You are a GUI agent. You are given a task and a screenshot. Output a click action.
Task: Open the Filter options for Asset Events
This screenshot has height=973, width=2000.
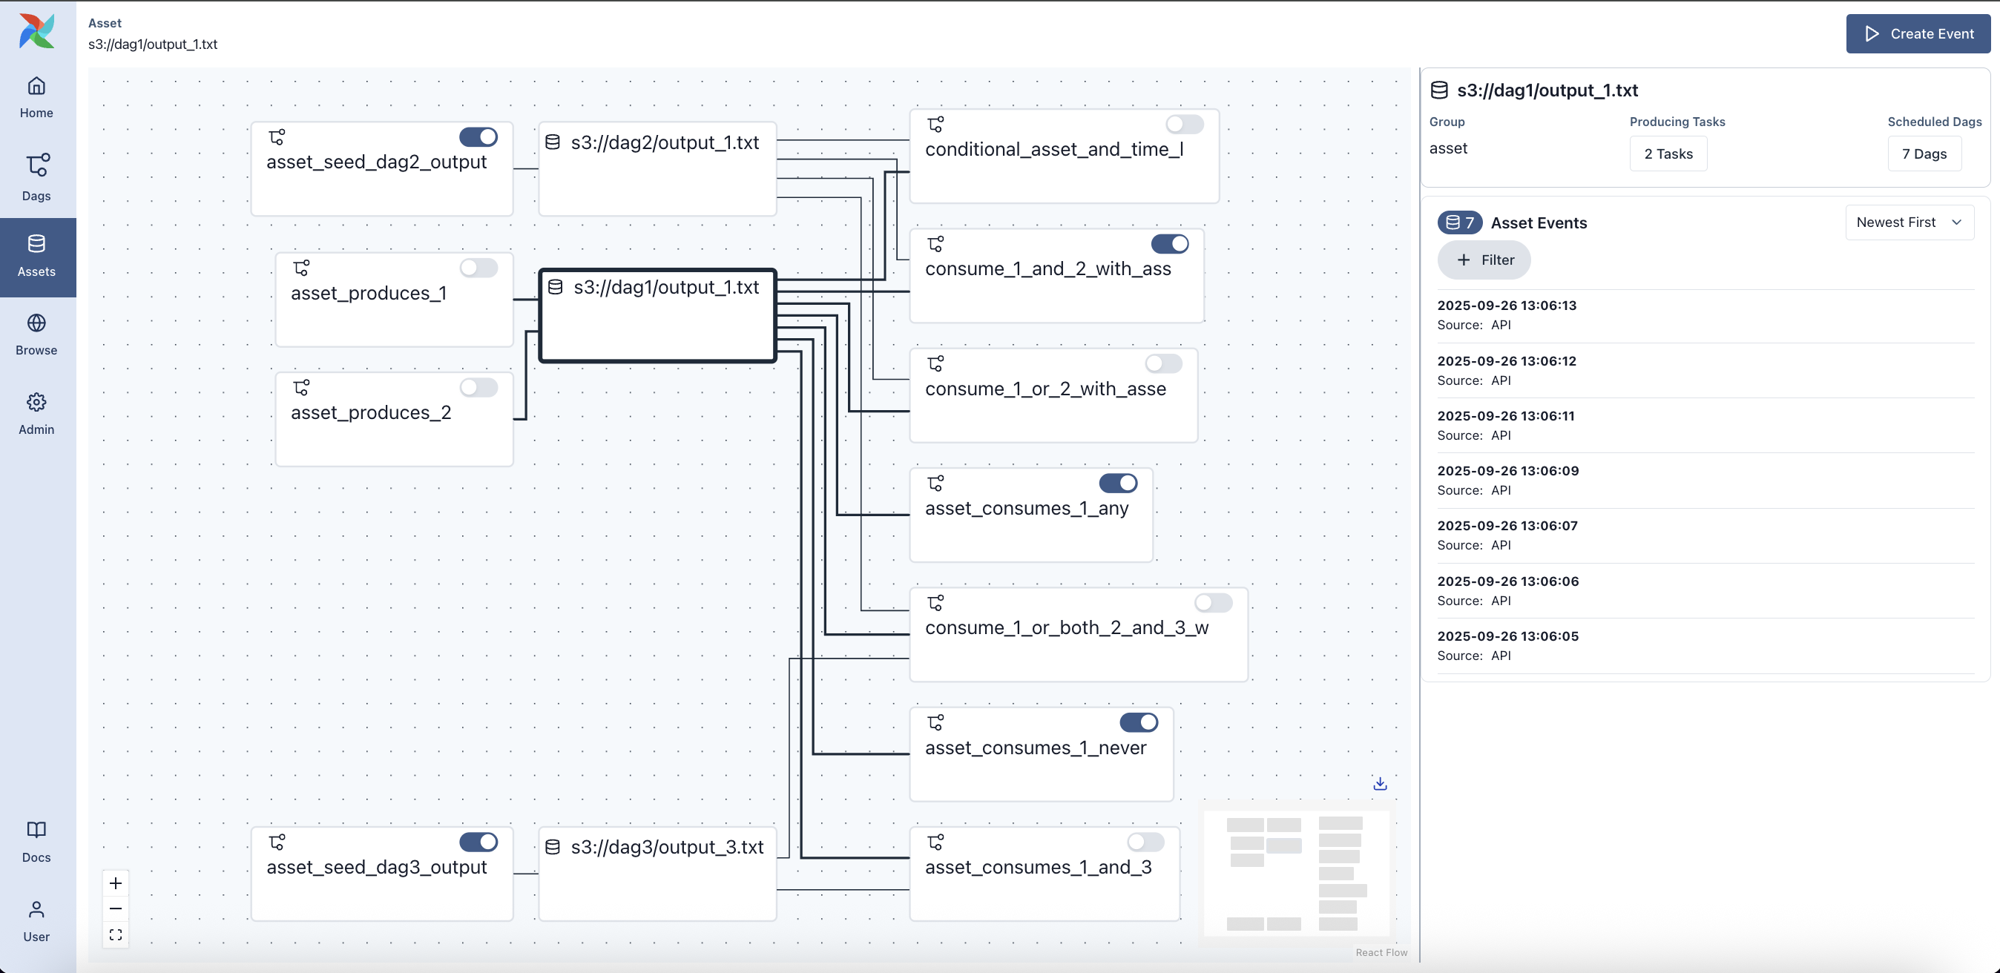point(1484,260)
